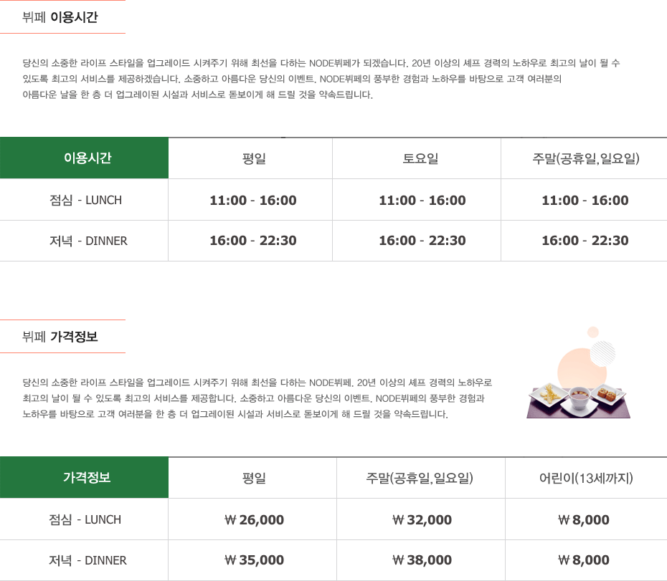Click the 토요일 column header
The width and height of the screenshot is (667, 581).
(x=420, y=158)
